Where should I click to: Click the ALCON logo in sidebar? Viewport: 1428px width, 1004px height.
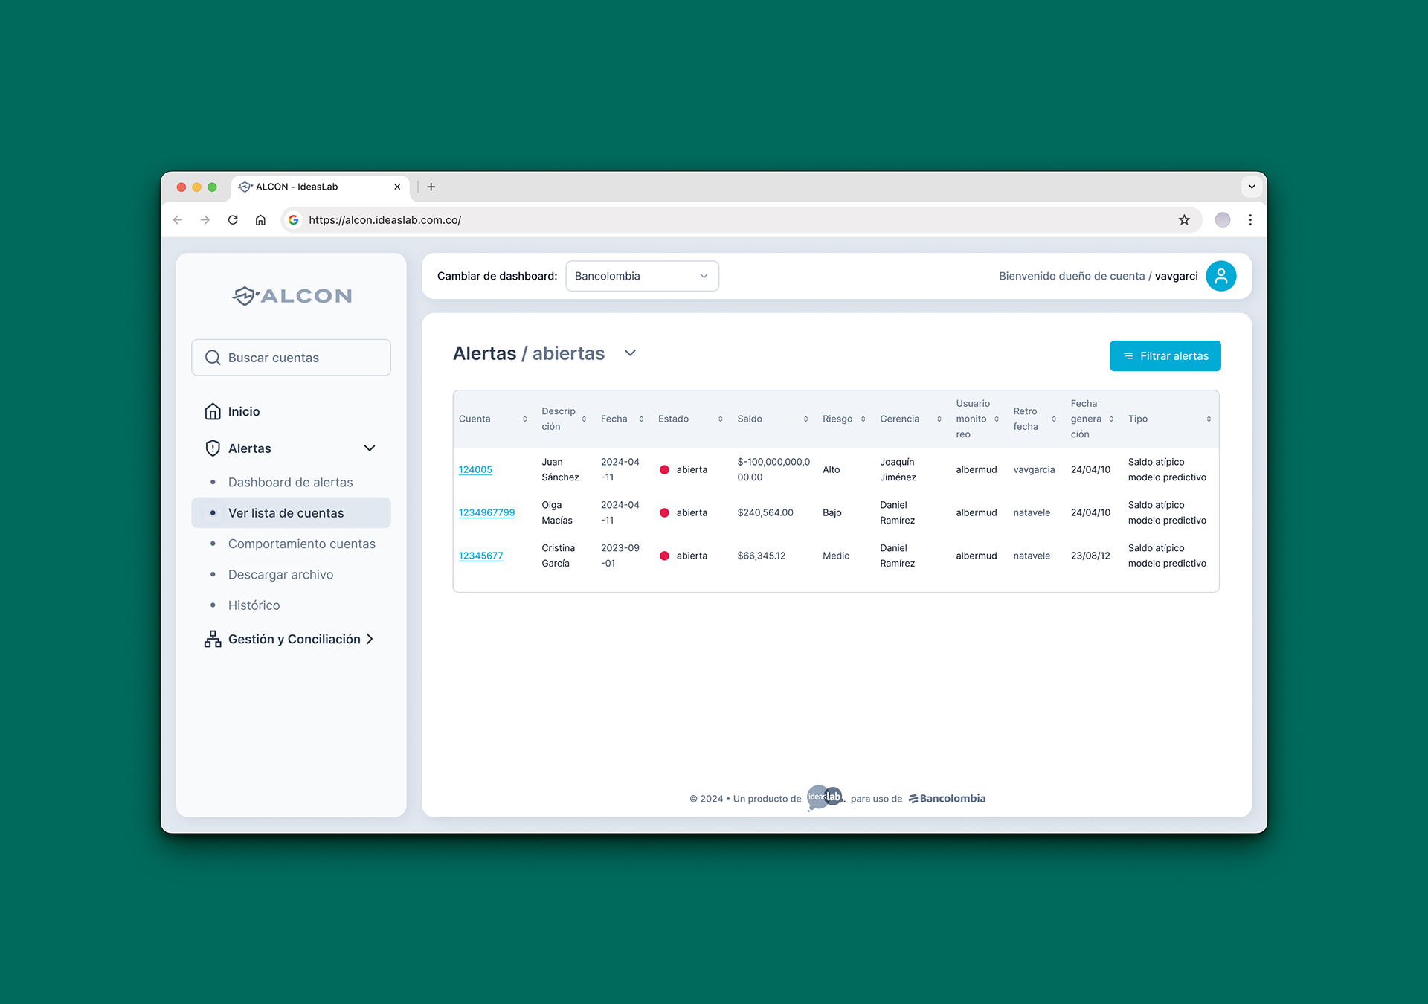point(292,296)
